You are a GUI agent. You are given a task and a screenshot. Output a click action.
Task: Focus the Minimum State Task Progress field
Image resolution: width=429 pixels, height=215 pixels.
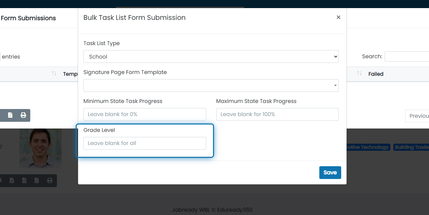coord(145,114)
